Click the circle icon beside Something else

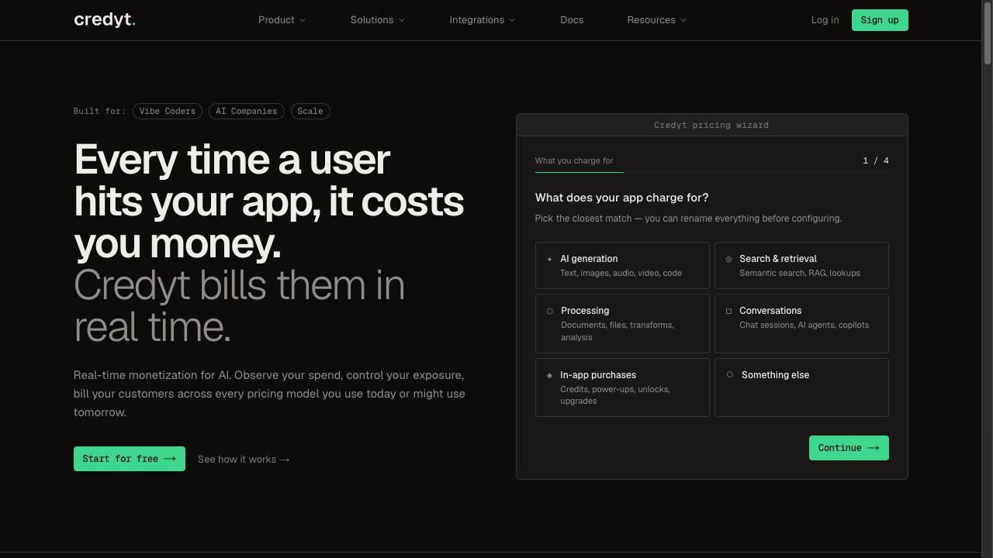pos(729,374)
